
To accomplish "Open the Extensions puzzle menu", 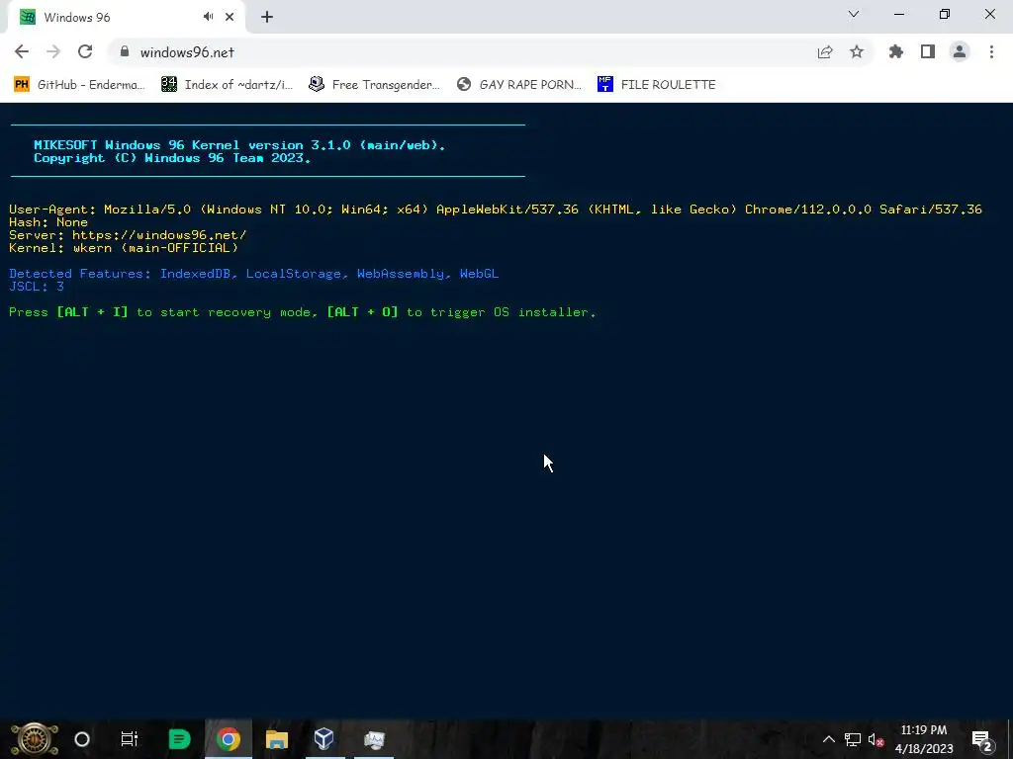I will 896,52.
